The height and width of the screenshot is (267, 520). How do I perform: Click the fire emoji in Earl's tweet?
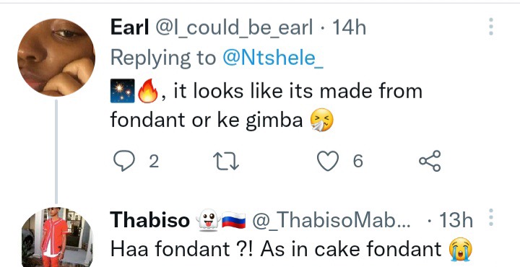click(x=148, y=91)
